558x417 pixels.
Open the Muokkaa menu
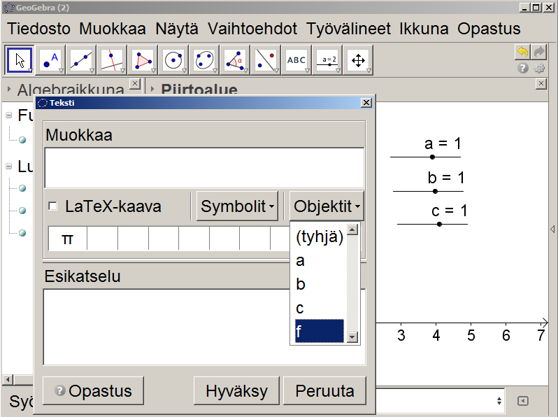(113, 29)
